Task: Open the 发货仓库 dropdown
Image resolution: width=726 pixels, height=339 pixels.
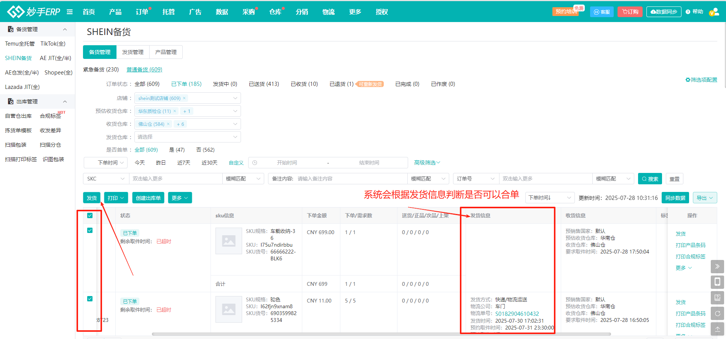Action: tap(188, 137)
